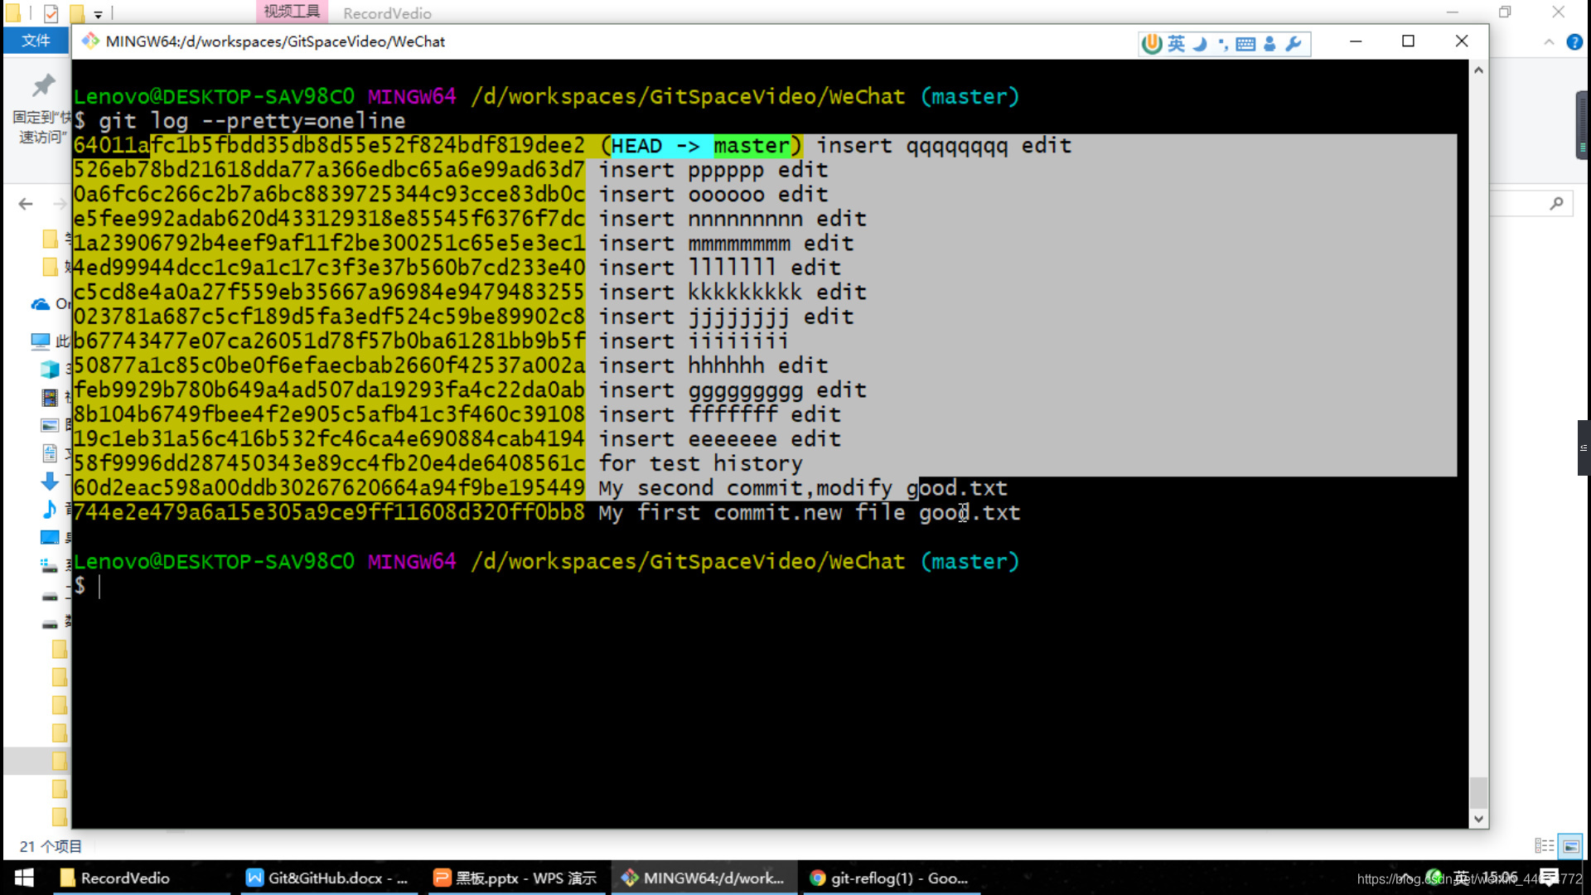Click the terminal scrollbar down arrow
Image resolution: width=1591 pixels, height=895 pixels.
(x=1478, y=819)
